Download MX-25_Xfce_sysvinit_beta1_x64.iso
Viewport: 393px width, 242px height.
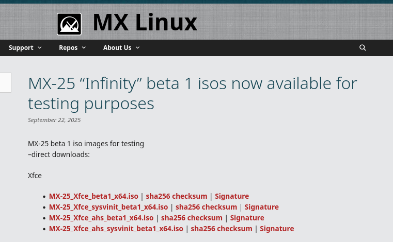tap(108, 207)
